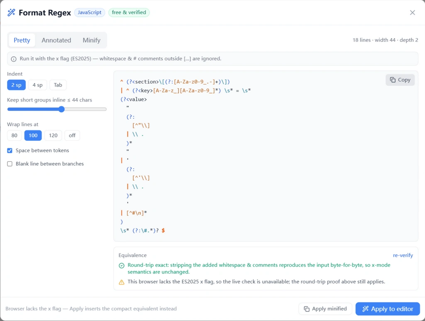This screenshot has width=425, height=321.
Task: Click the 'Wrap lines at' label
Action: click(23, 124)
